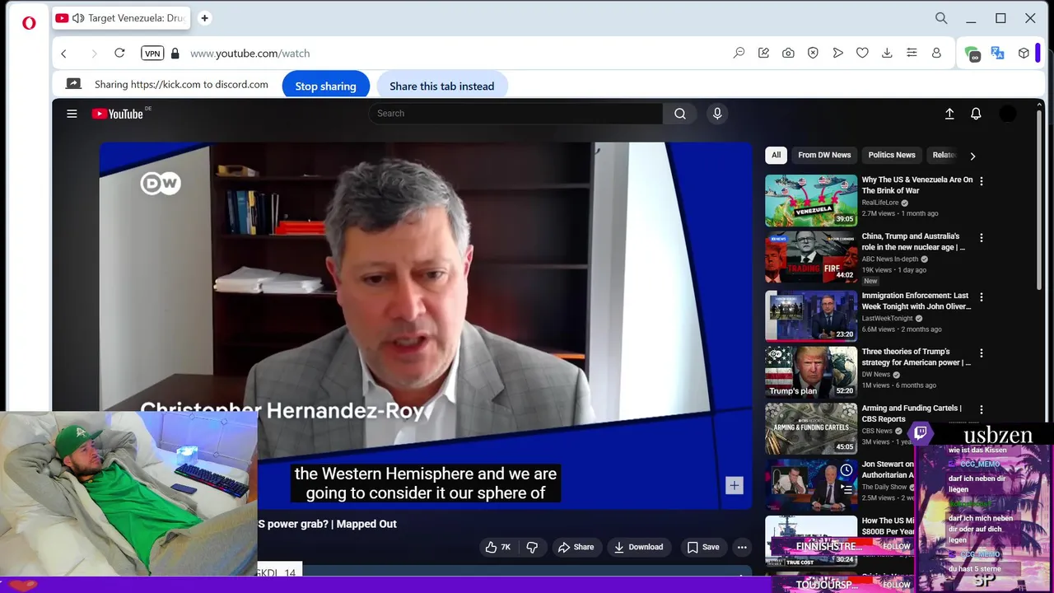Open the browser profile account icon
Image resolution: width=1054 pixels, height=593 pixels.
click(936, 53)
